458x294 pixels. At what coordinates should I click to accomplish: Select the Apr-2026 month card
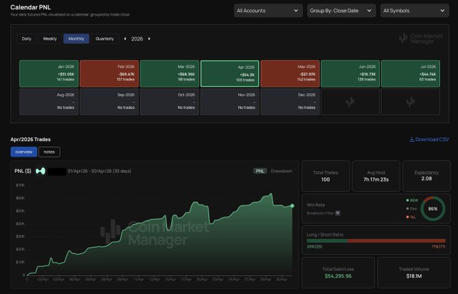(x=230, y=74)
